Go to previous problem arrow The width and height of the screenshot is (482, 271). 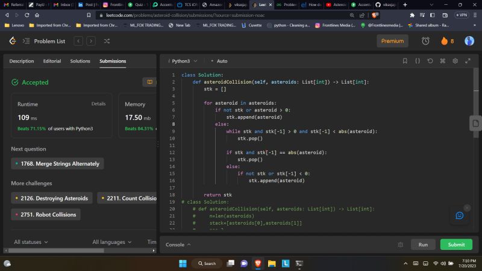click(x=78, y=41)
